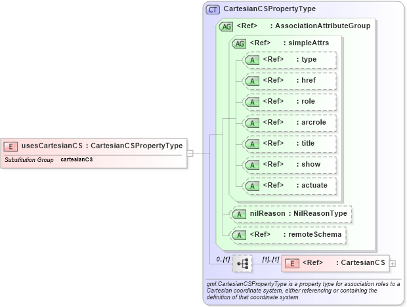Select the ': role' attribute label

305,102
